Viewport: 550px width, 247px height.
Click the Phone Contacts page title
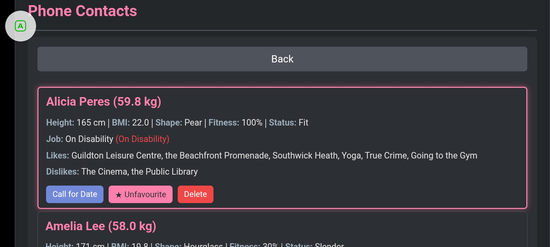82,11
